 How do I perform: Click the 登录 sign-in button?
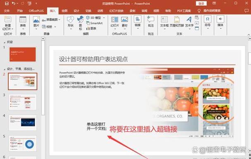(x=201, y=3)
